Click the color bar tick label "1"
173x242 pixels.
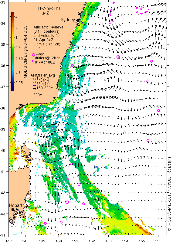click(16, 38)
